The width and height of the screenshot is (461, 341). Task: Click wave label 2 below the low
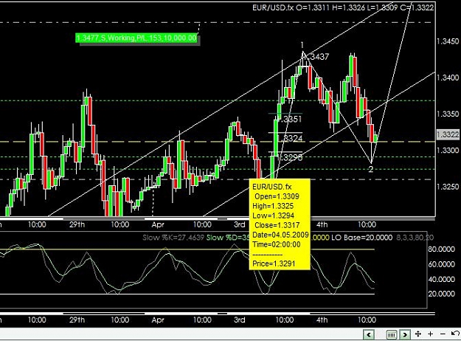(x=371, y=169)
